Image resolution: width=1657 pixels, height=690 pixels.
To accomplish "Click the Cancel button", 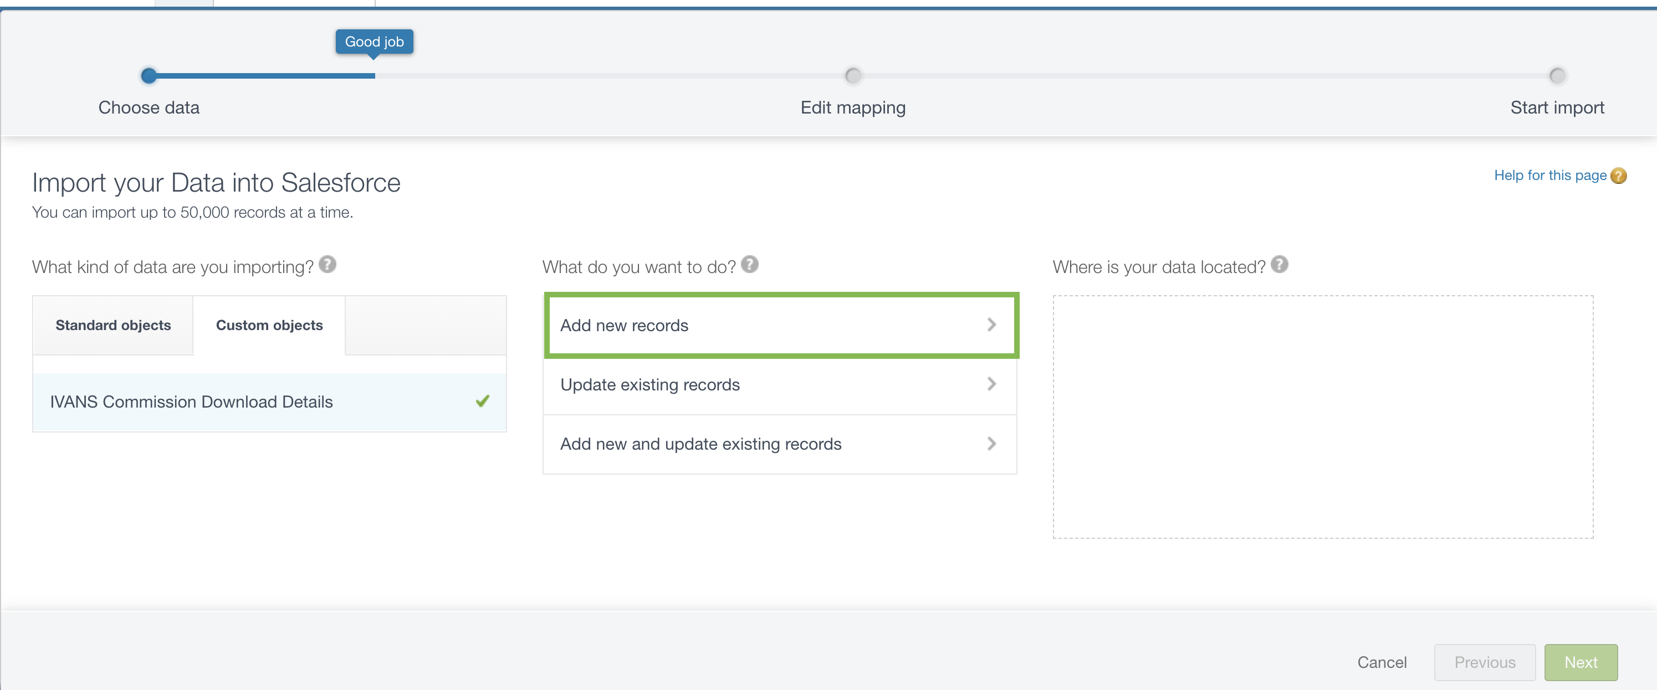I will [1382, 662].
